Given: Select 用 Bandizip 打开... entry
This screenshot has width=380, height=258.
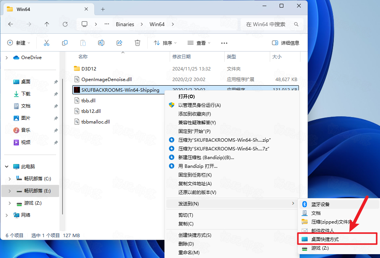Looking at the screenshot, I should click(232, 166).
